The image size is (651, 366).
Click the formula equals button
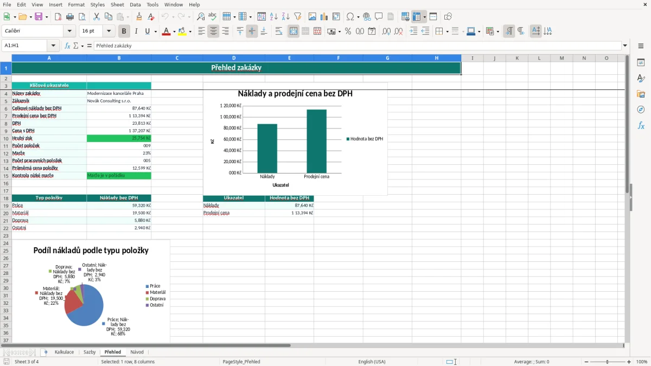[89, 46]
